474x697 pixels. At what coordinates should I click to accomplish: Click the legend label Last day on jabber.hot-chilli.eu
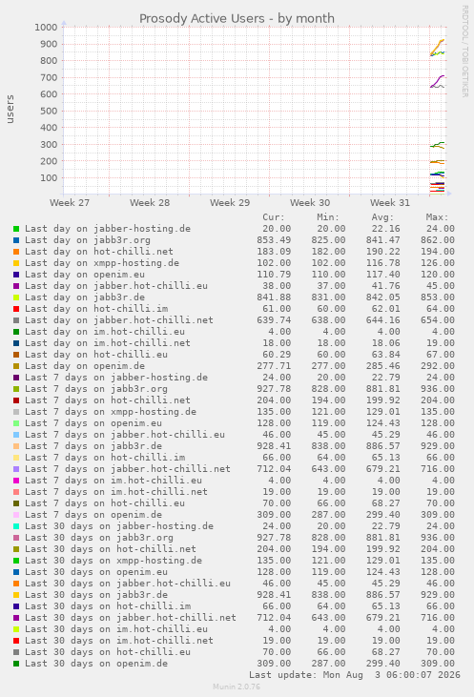(116, 286)
